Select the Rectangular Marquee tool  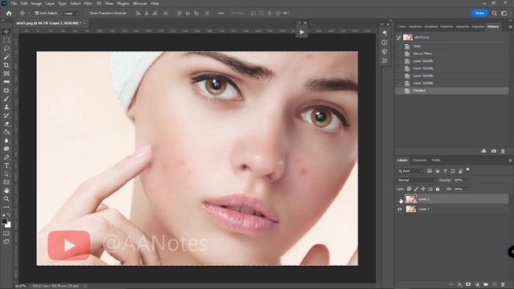pyautogui.click(x=6, y=40)
